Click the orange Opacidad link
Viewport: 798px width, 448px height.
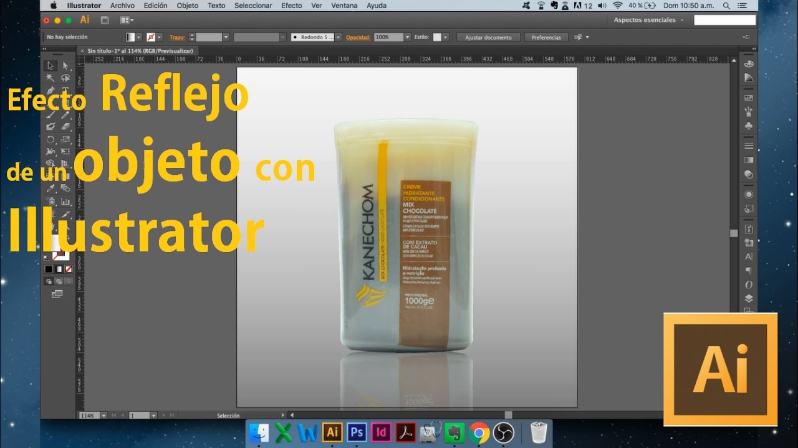tap(358, 37)
